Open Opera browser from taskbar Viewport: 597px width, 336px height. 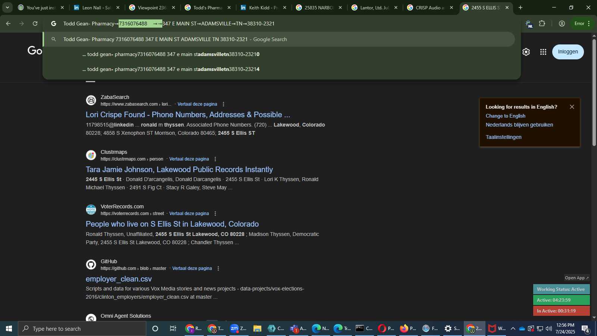pyautogui.click(x=386, y=329)
